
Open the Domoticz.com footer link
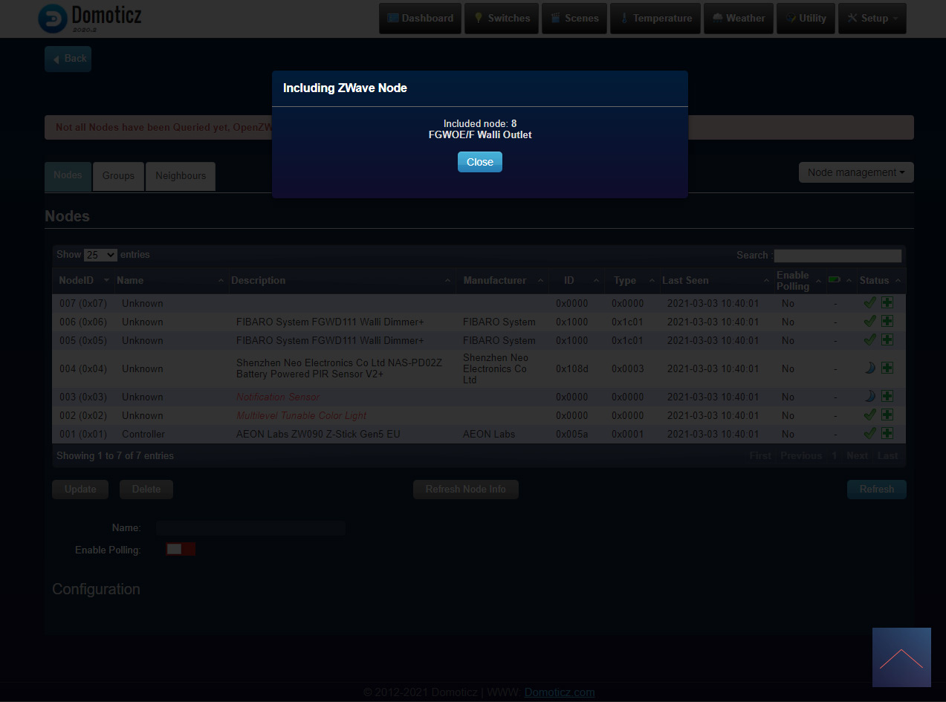point(560,692)
